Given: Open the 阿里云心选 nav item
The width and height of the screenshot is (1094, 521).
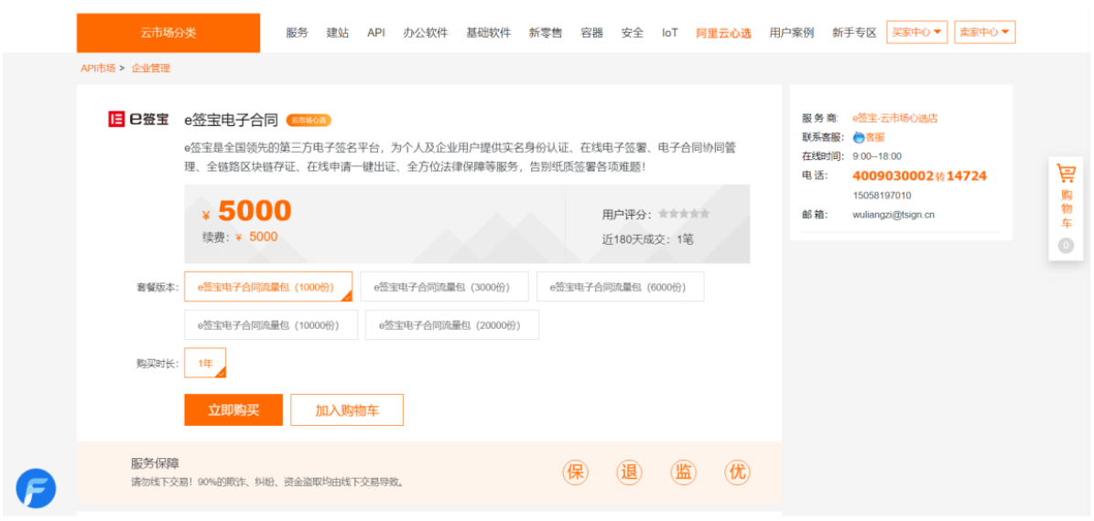Looking at the screenshot, I should point(723,33).
